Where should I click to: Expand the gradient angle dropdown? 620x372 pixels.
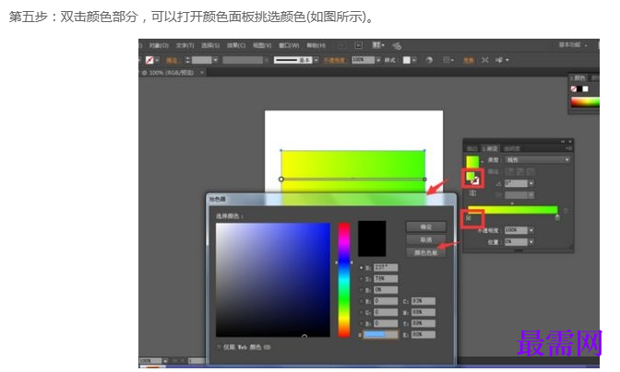point(532,183)
